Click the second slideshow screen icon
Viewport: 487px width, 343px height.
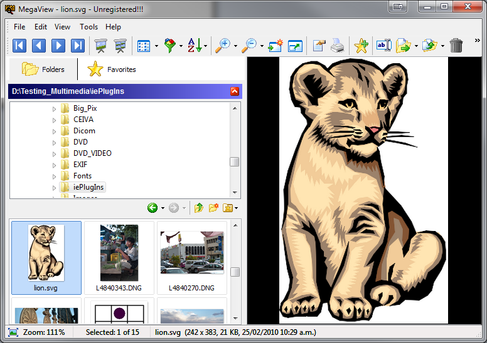pos(120,46)
